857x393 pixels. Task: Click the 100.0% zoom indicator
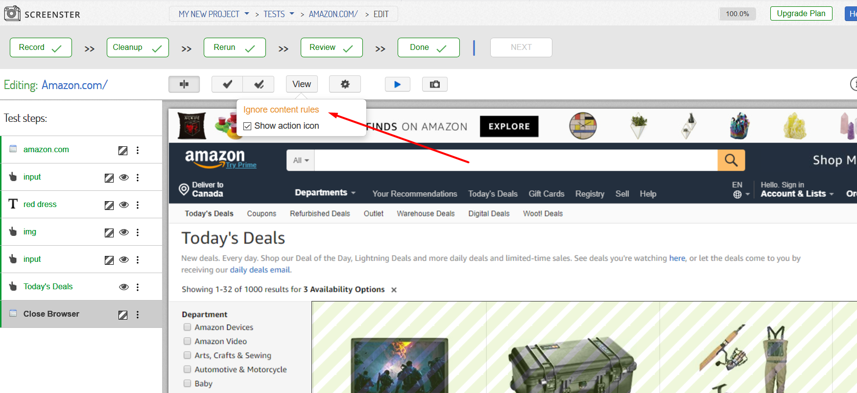pos(737,14)
